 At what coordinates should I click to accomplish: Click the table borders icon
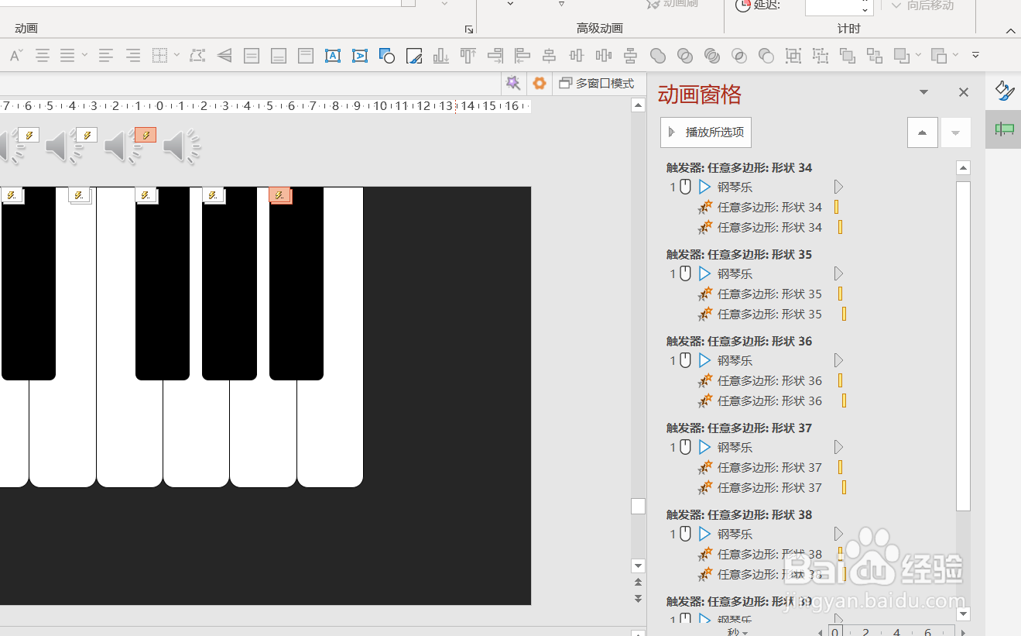159,56
